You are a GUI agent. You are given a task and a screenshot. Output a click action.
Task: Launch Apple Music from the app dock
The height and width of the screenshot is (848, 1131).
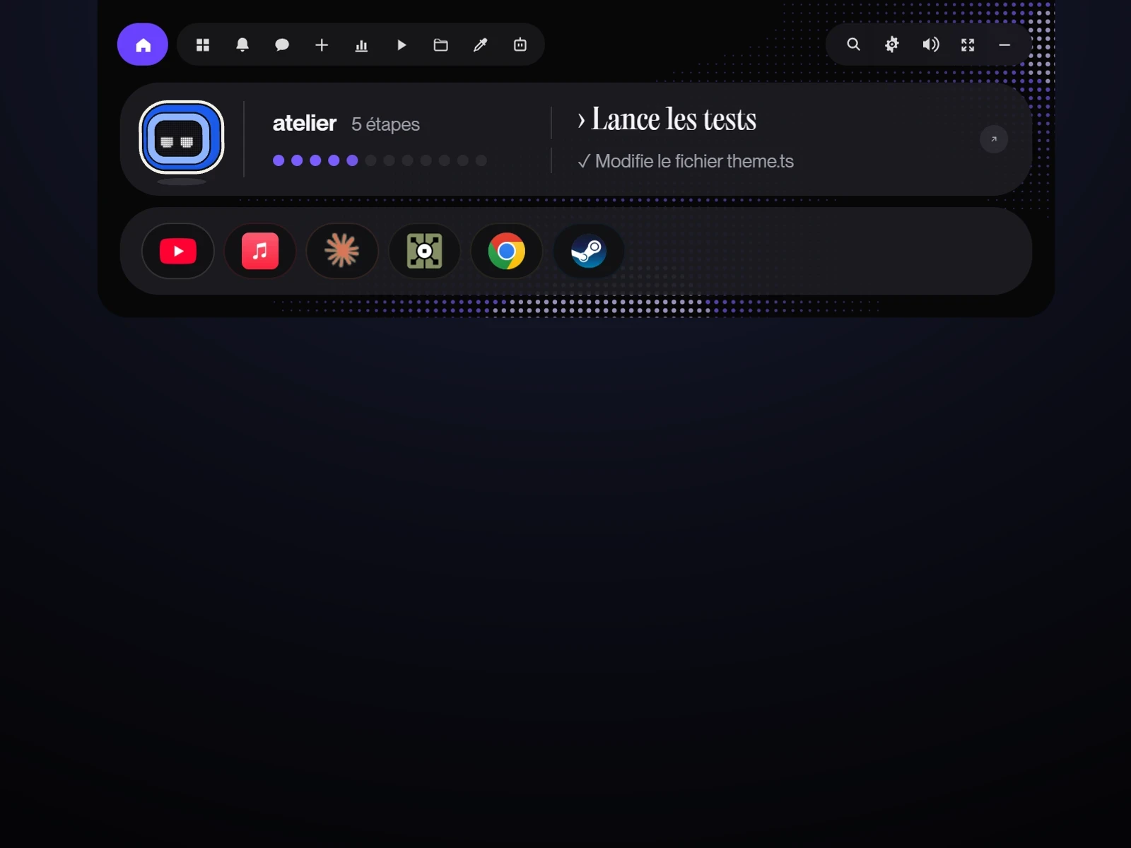tap(260, 251)
